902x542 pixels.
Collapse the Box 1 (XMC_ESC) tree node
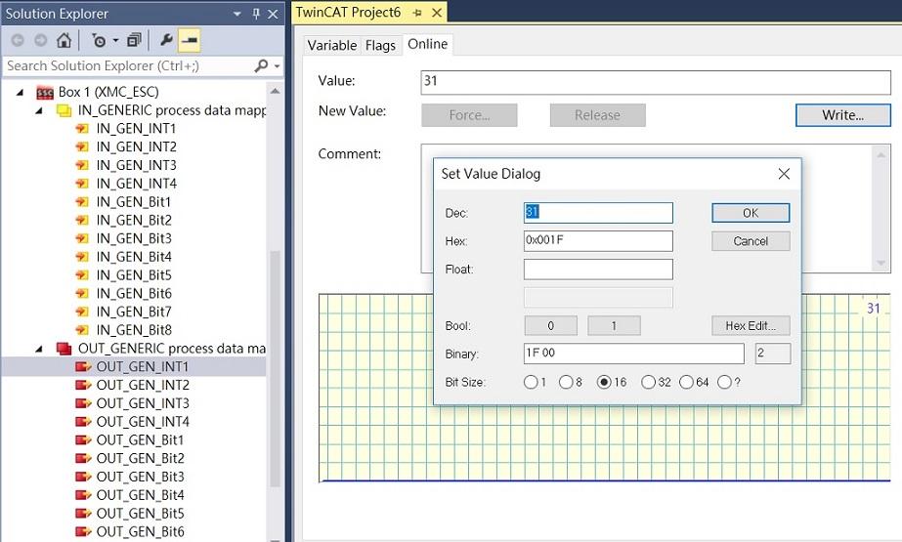(x=21, y=92)
